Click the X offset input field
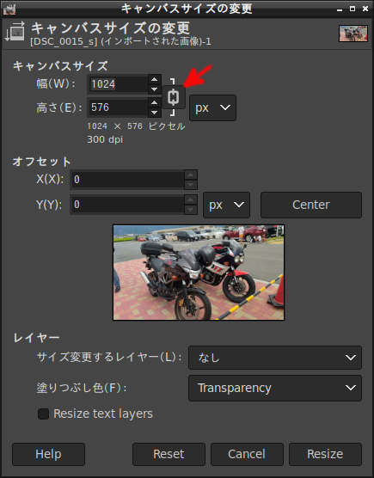Screen dimensions: 374x478 127,179
